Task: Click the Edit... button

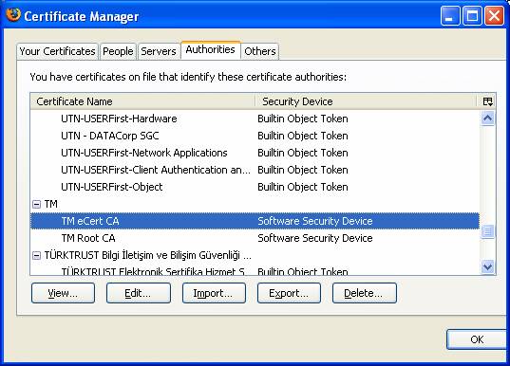Action: point(139,293)
